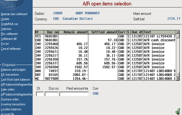
Task: Click the Doc no column header
Action: pos(51,32)
